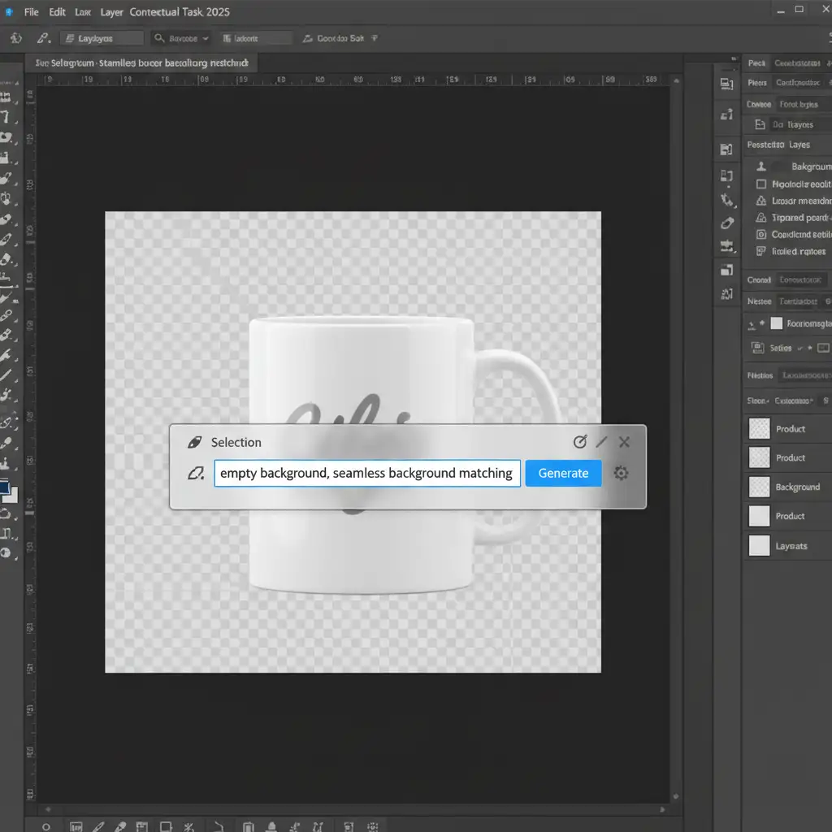Click the pencil edit icon in Selection bar
832x832 pixels.
coord(601,442)
